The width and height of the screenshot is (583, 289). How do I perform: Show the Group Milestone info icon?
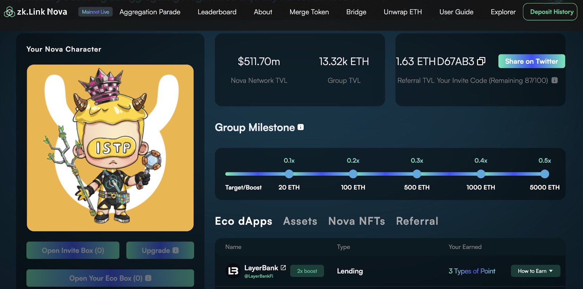301,127
